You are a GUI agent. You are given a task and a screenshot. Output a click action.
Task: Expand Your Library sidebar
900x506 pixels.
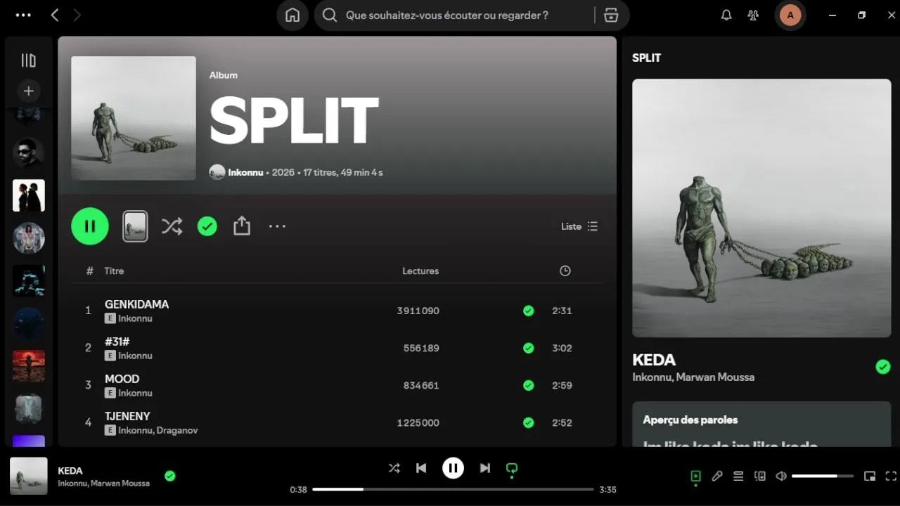coord(28,60)
